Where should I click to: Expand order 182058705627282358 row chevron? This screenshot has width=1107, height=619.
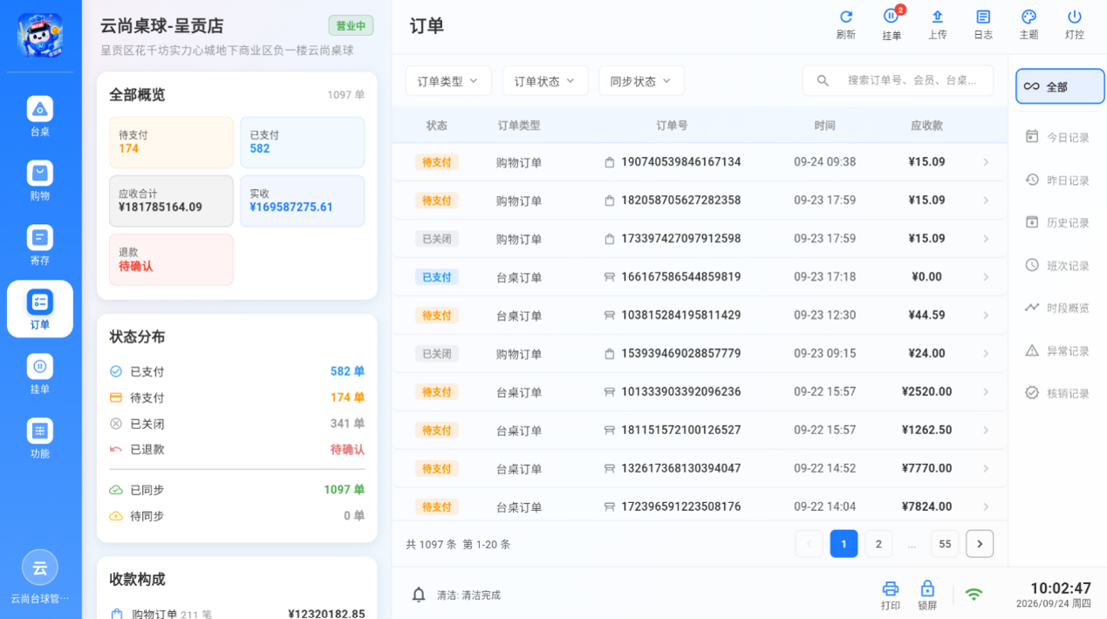(x=986, y=201)
